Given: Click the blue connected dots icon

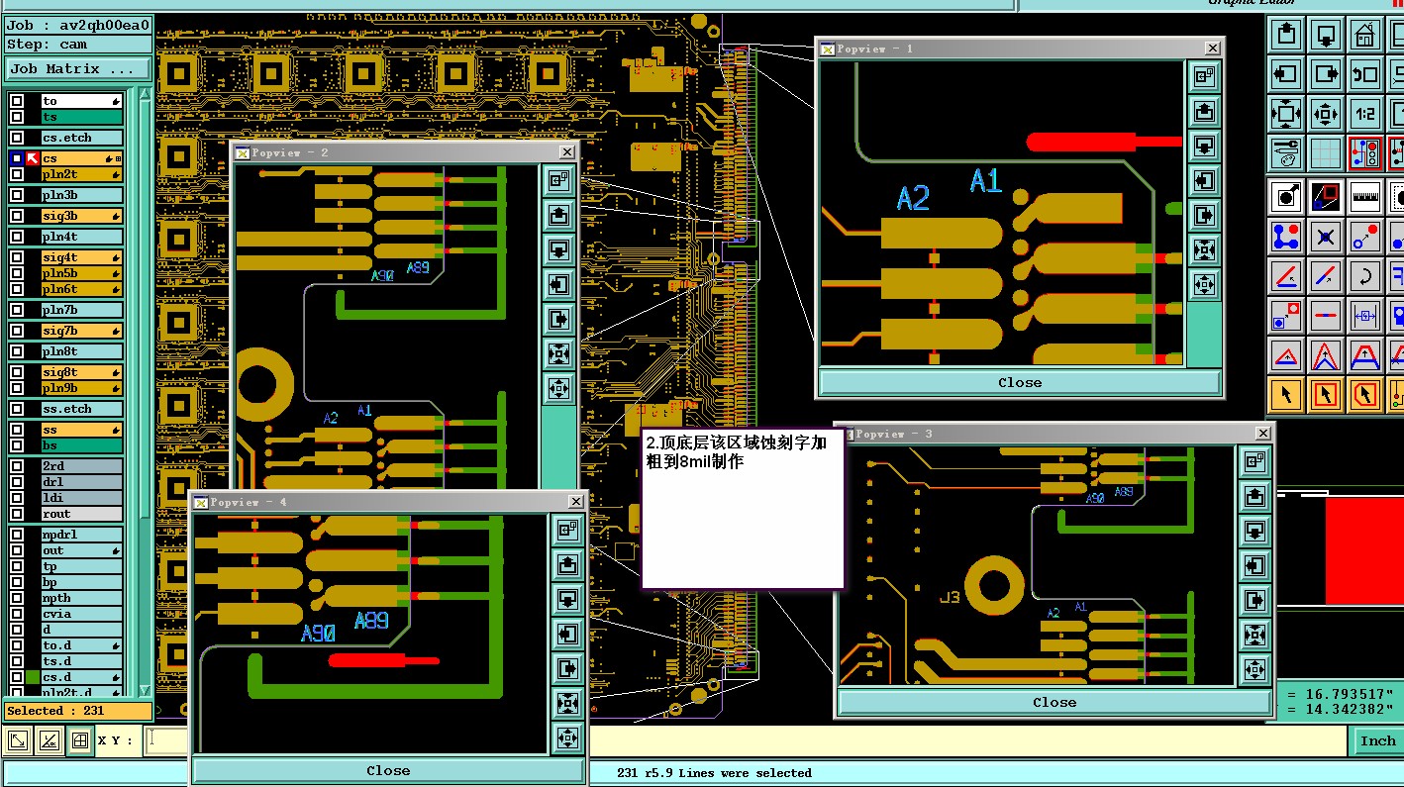Looking at the screenshot, I should (x=1285, y=237).
